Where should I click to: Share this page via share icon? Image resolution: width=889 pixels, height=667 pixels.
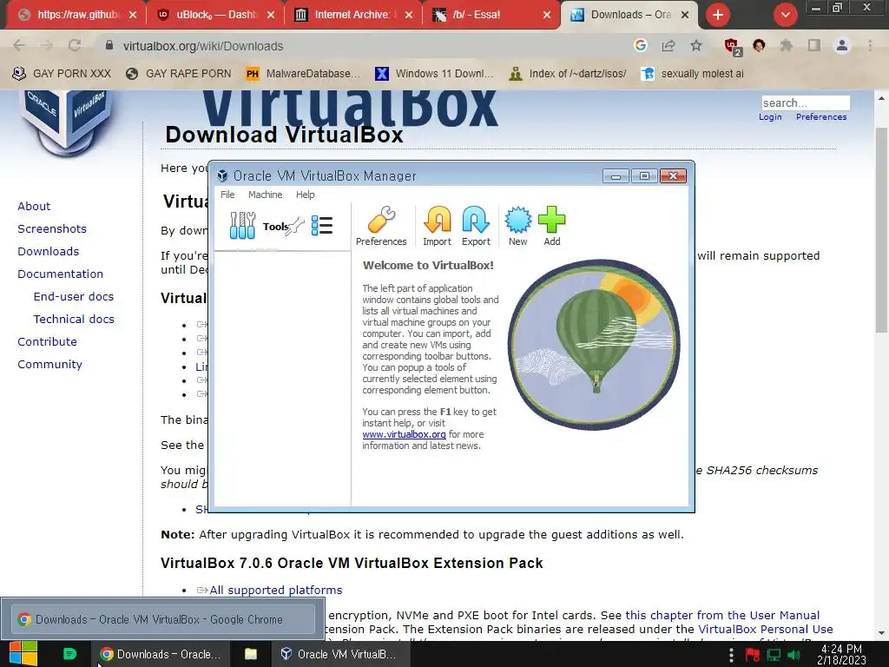point(668,46)
